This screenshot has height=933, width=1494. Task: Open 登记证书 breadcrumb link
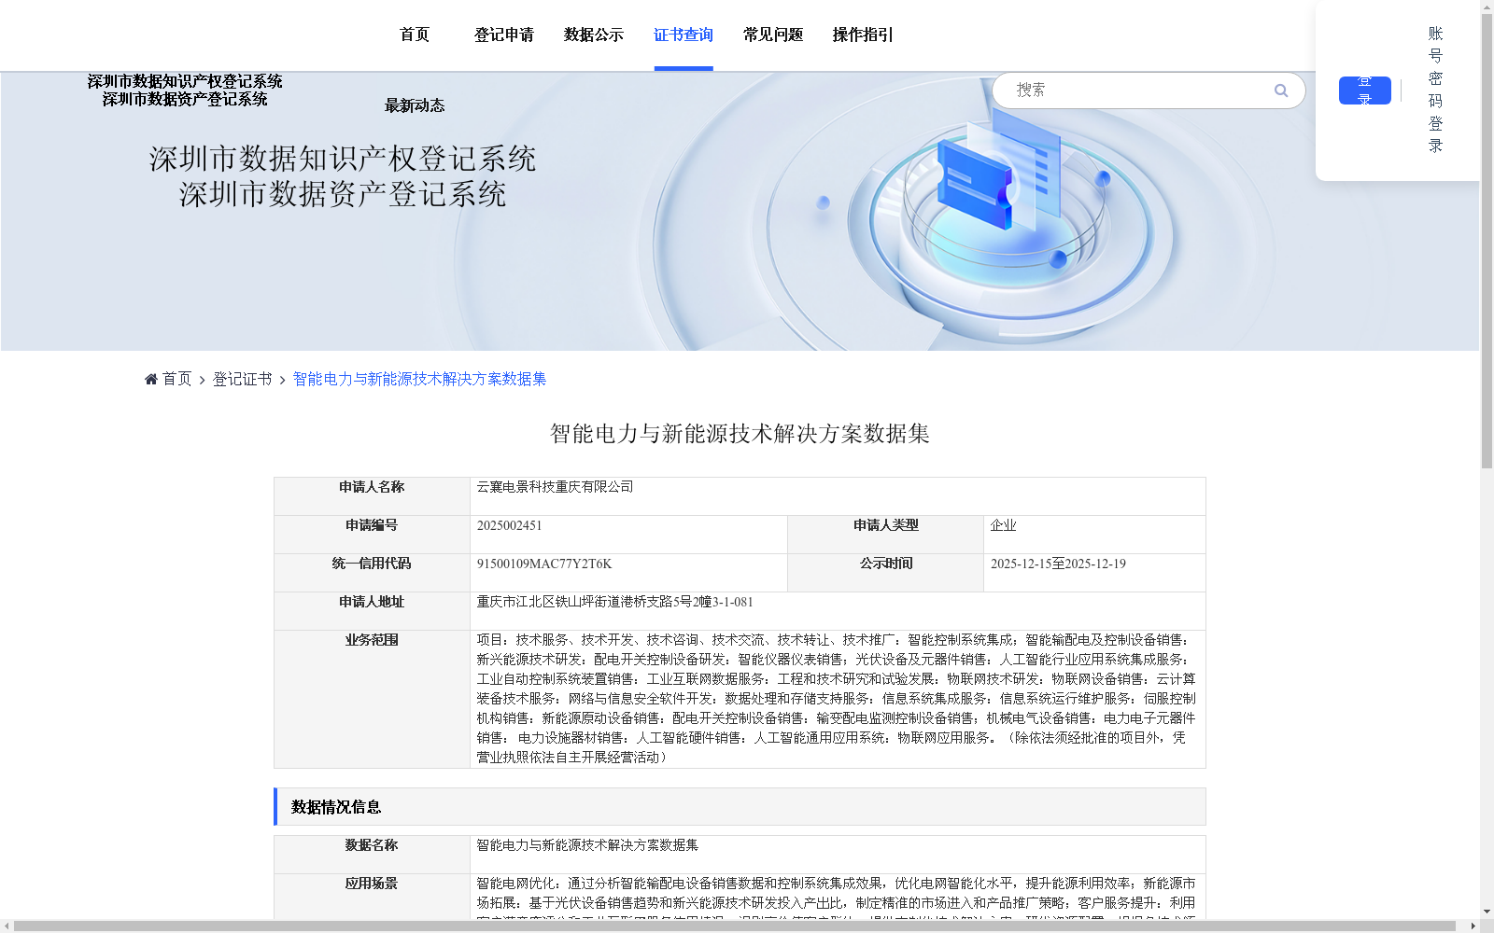point(242,379)
